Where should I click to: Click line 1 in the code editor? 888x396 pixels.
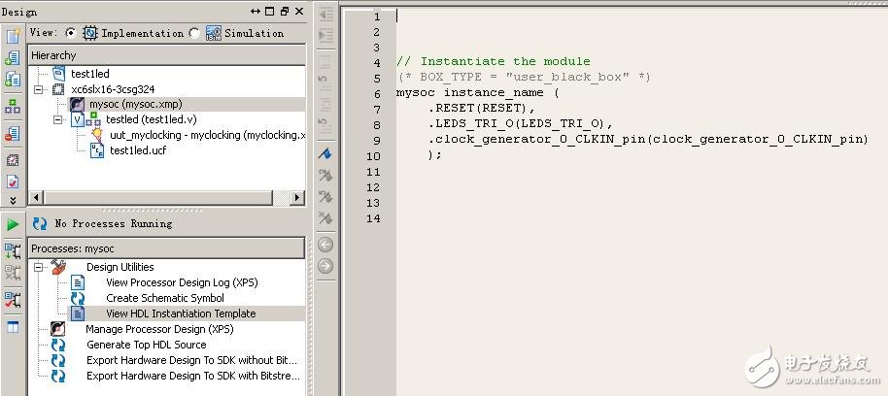coord(583,16)
